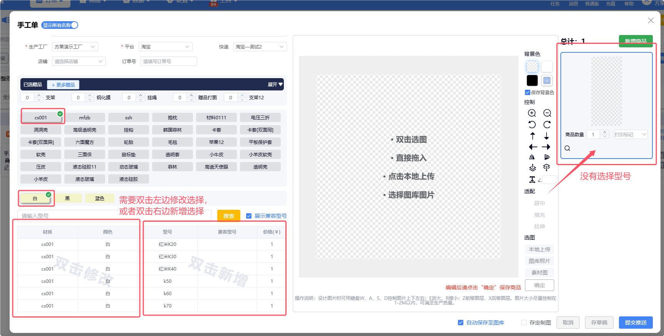
Task: Click the 提交推送 button
Action: click(x=636, y=323)
